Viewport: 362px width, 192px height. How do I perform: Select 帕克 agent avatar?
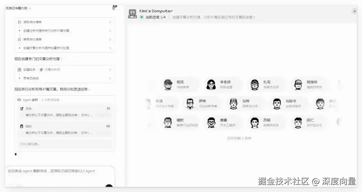click(168, 84)
